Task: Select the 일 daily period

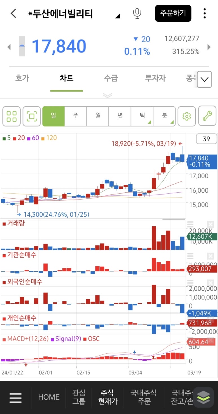Action: point(53,116)
